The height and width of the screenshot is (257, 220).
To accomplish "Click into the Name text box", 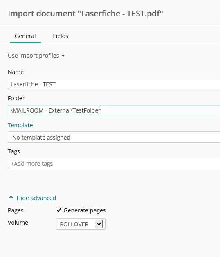I will 114,84.
